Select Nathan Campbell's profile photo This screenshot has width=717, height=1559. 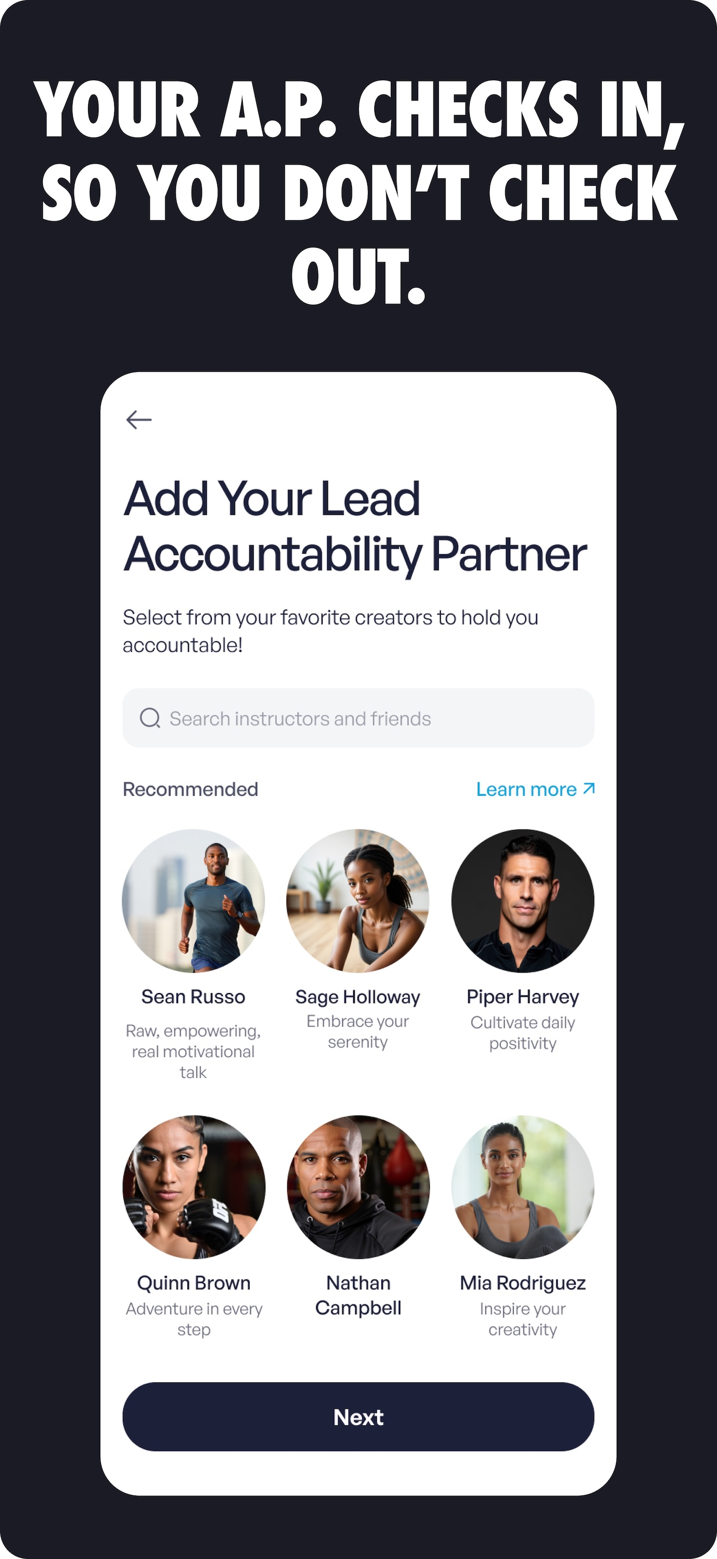pyautogui.click(x=358, y=1187)
